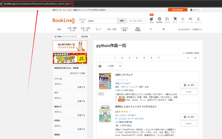Click the 絞り込み検索 button
This screenshot has width=222, height=139.
click(x=82, y=21)
